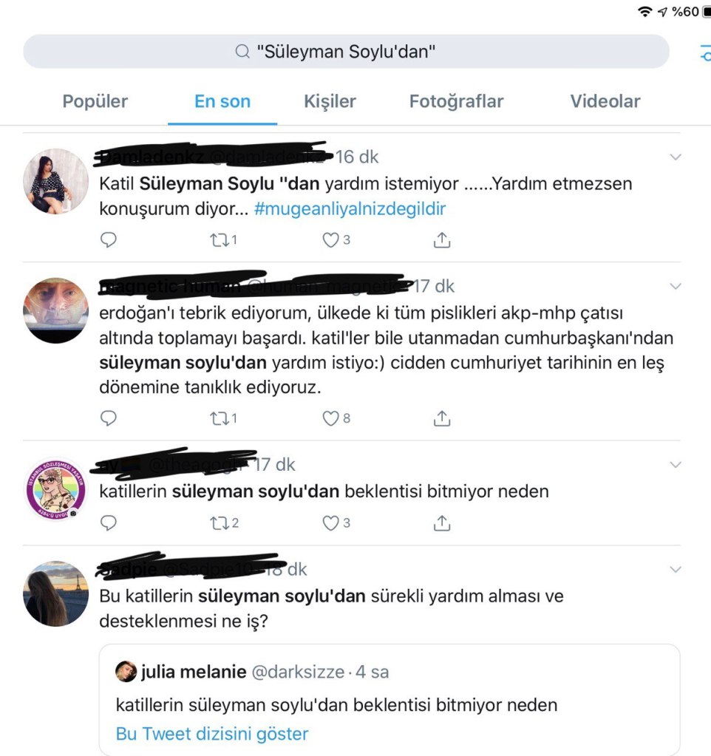The height and width of the screenshot is (756, 711).
Task: Open reply on the erdoğan tweet
Action: click(x=108, y=418)
